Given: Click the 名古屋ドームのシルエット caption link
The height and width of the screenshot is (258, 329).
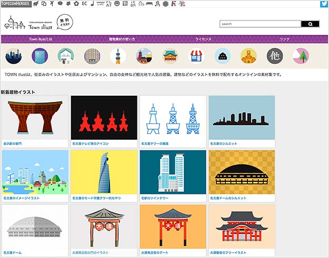Looking at the screenshot, I should [x=228, y=198].
